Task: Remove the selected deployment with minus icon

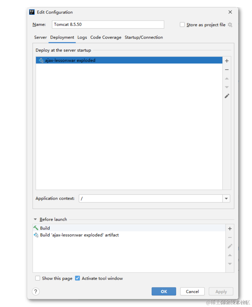Action: [227, 70]
